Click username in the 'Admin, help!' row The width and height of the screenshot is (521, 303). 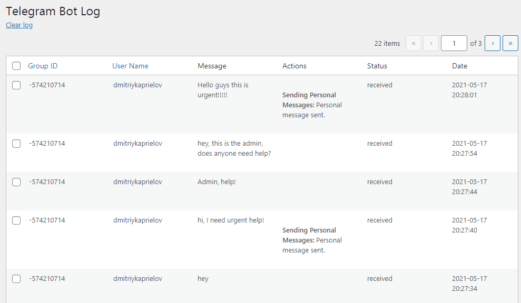point(137,182)
